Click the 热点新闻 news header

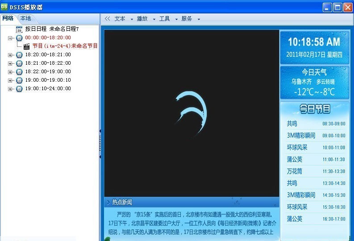(x=122, y=202)
